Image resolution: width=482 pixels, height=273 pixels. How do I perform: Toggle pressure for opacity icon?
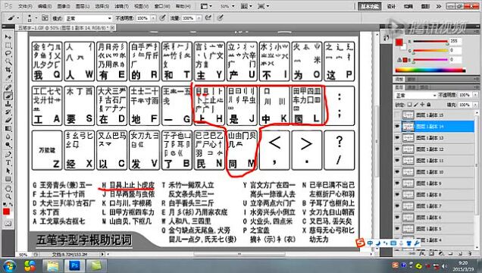point(162,18)
